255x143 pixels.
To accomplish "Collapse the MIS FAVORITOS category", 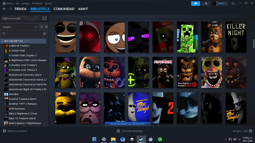I will coord(3,41).
